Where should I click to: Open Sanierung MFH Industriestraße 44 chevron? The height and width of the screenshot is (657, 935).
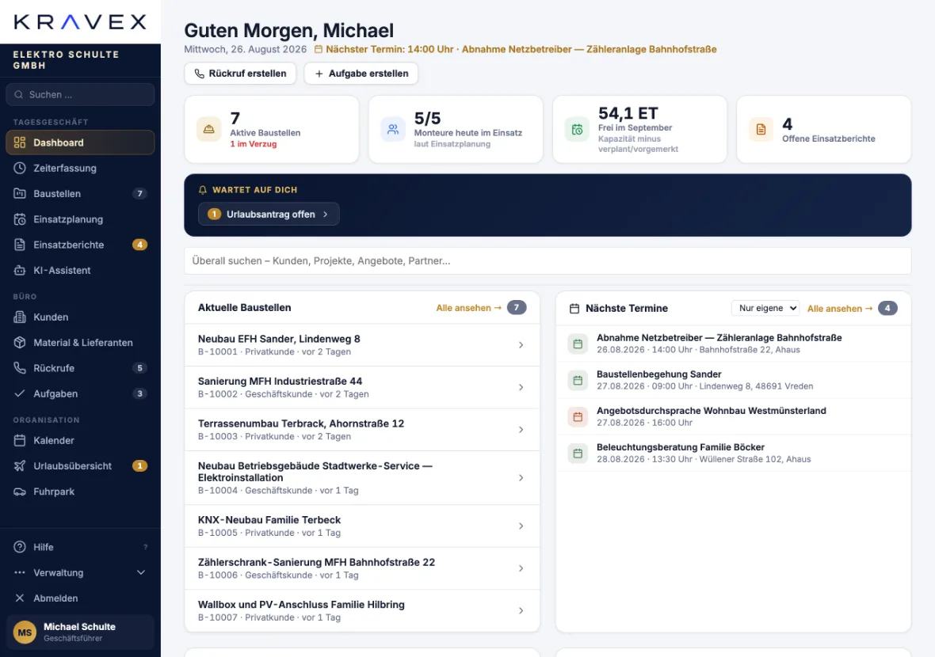[521, 387]
